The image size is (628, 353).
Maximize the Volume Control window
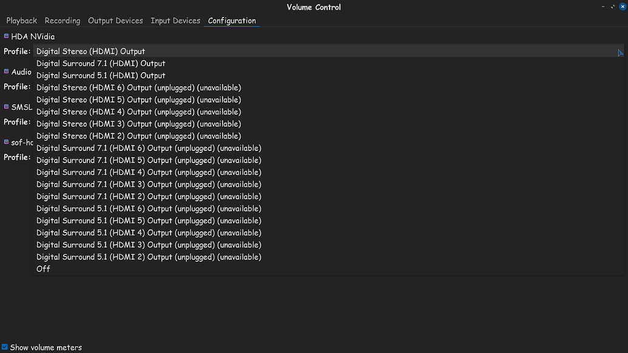click(613, 7)
